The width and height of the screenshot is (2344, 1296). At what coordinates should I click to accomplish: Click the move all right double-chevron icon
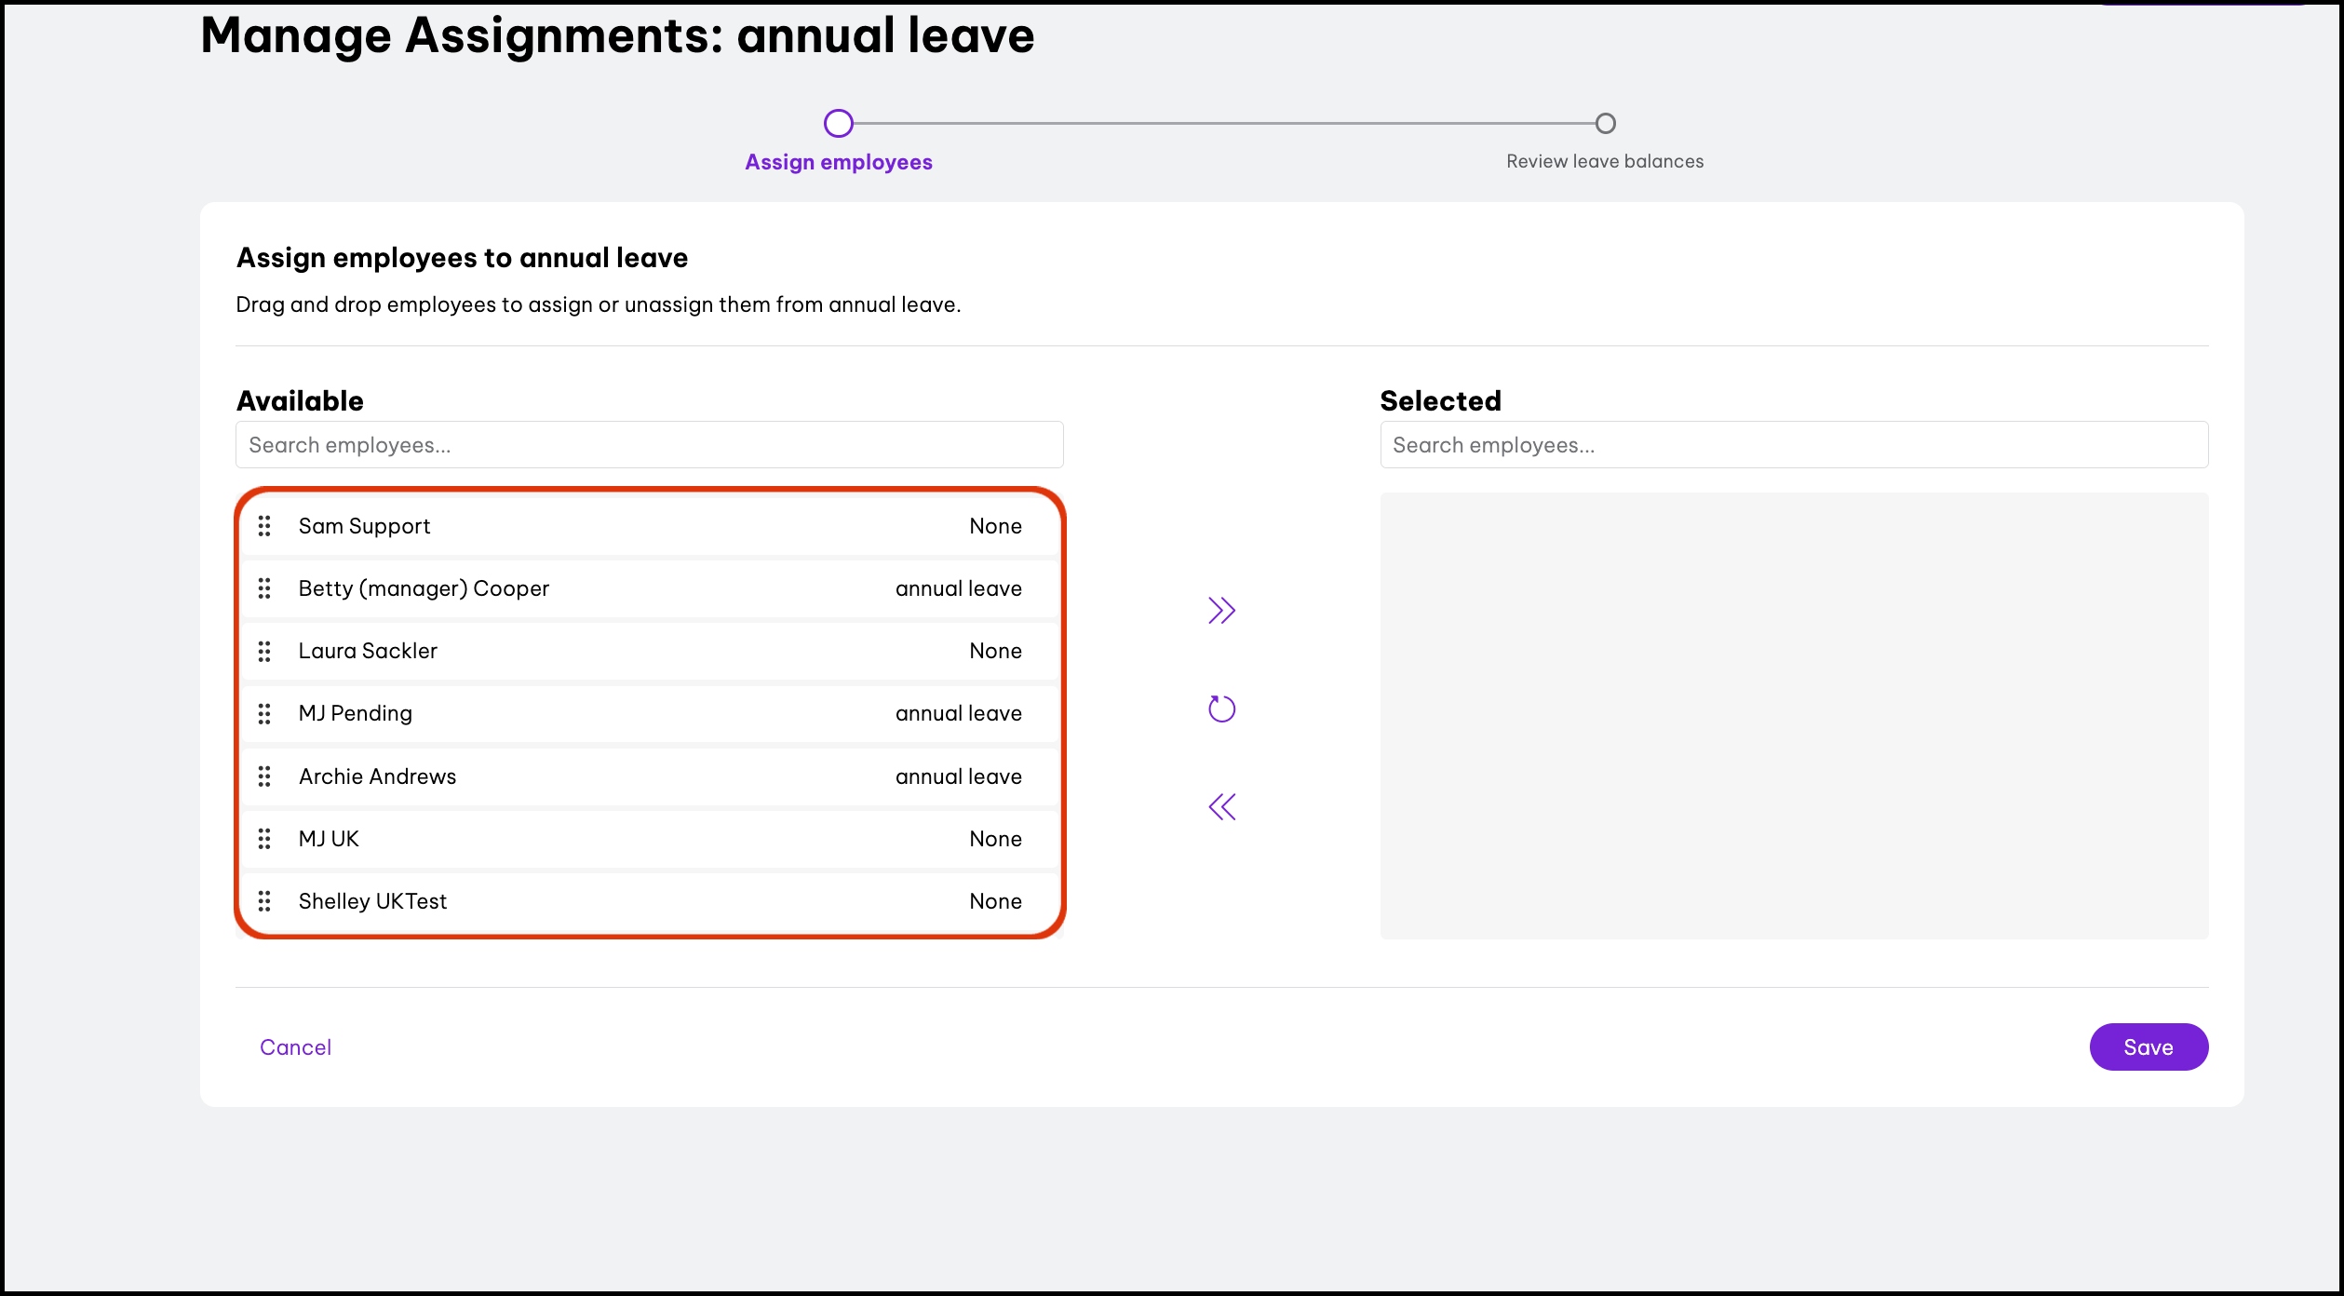pyautogui.click(x=1221, y=611)
